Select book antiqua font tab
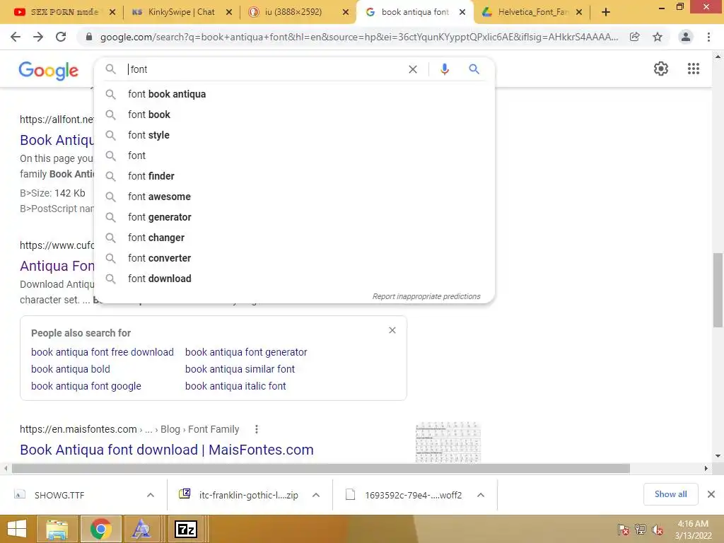 [414, 13]
